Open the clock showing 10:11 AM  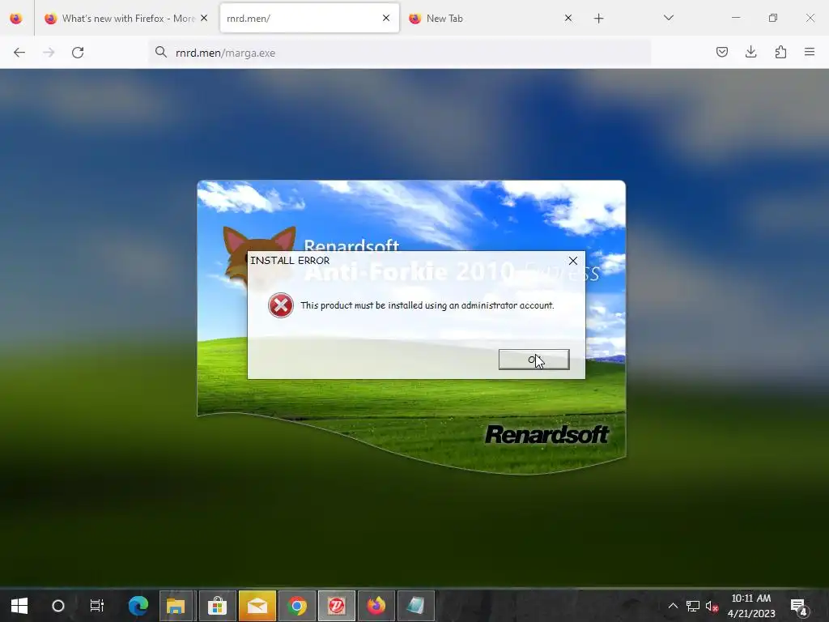(x=750, y=606)
